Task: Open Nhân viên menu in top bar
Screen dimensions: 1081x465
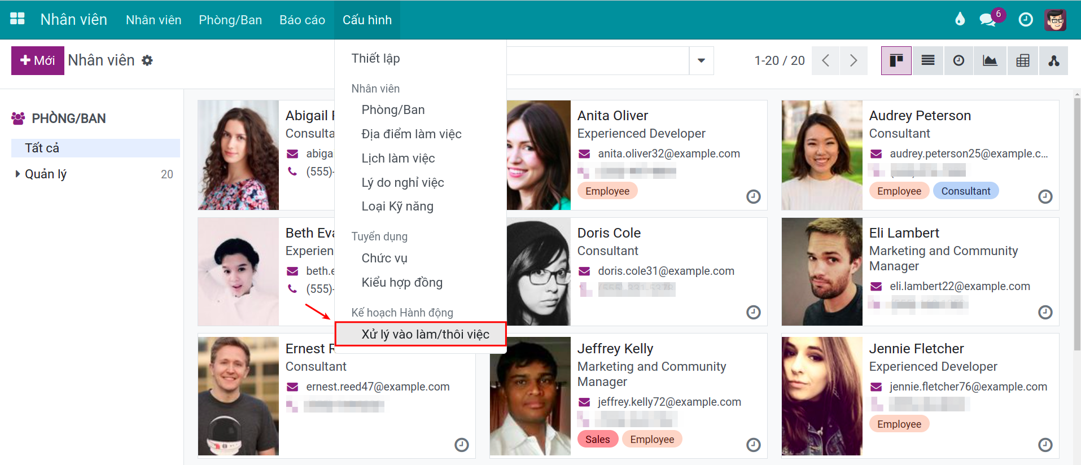Action: pyautogui.click(x=154, y=20)
